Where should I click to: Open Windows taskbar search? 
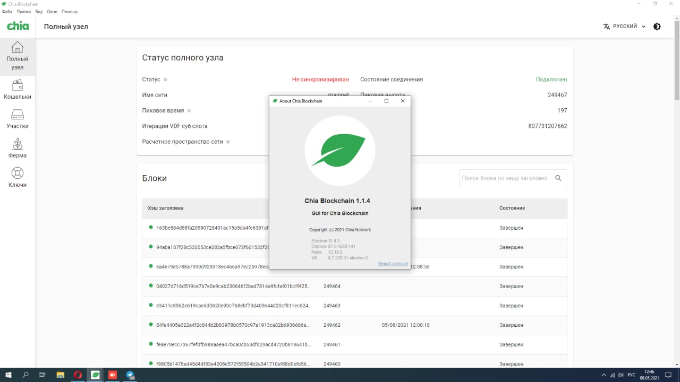[x=25, y=375]
